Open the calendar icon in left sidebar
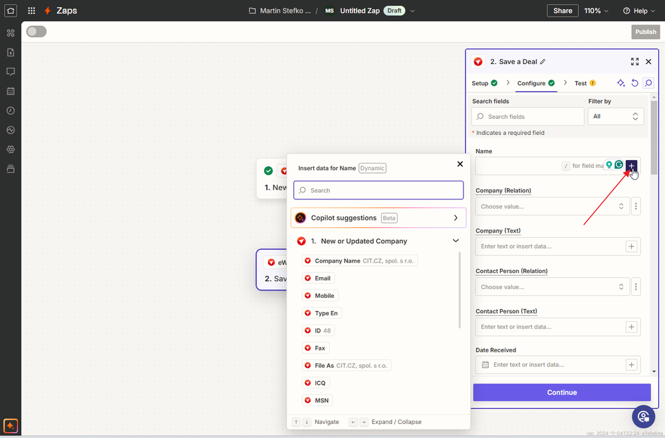 click(11, 91)
